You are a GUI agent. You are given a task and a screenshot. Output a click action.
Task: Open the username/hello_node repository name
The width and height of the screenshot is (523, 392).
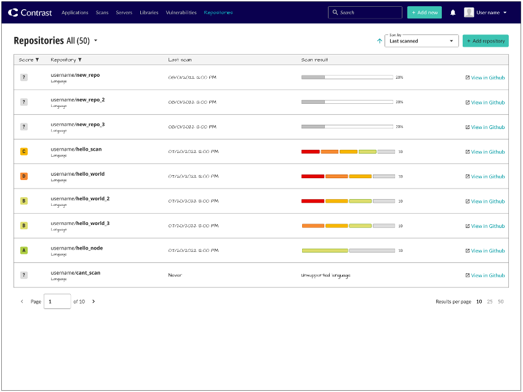click(77, 248)
